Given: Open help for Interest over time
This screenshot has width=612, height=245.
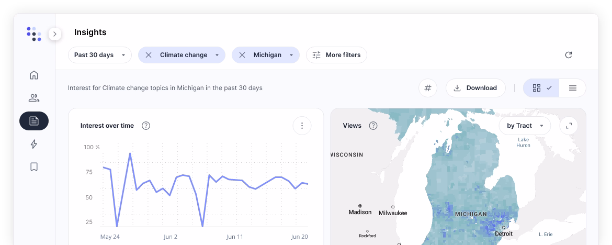Looking at the screenshot, I should click(x=146, y=126).
